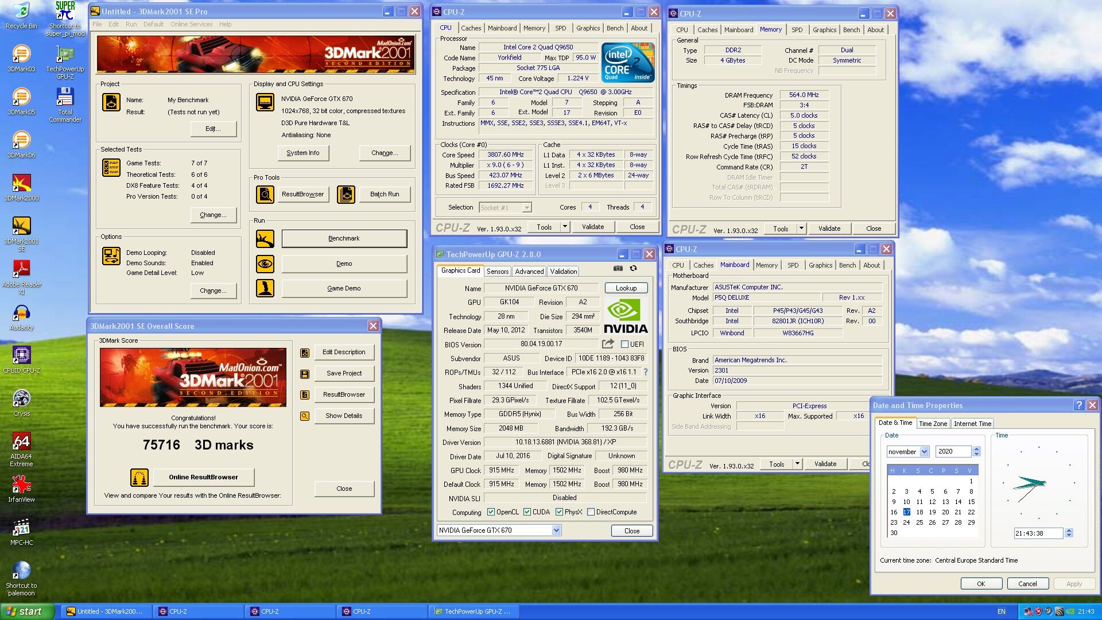Open the Recycle Bin desktop icon

click(21, 15)
